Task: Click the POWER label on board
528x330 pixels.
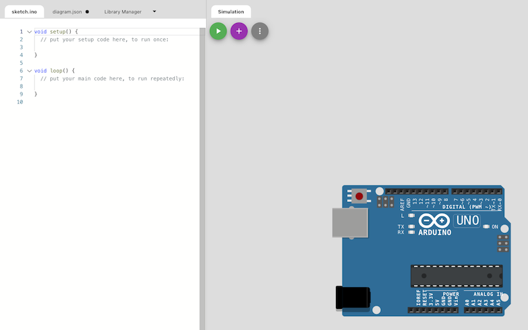Action: [x=451, y=294]
